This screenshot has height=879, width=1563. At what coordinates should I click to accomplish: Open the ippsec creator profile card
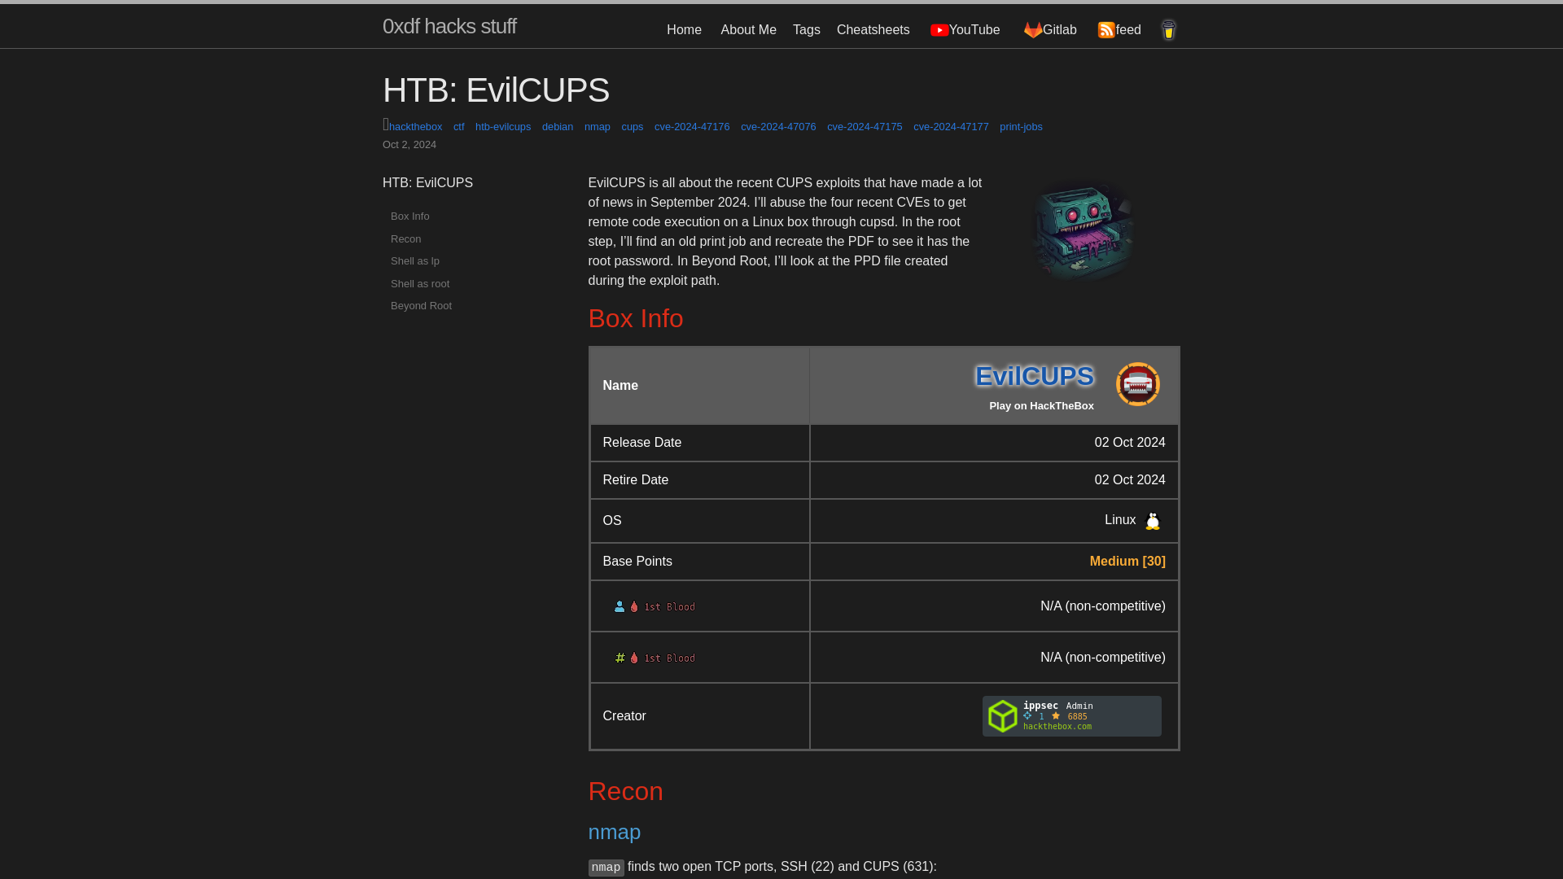pos(1071,716)
